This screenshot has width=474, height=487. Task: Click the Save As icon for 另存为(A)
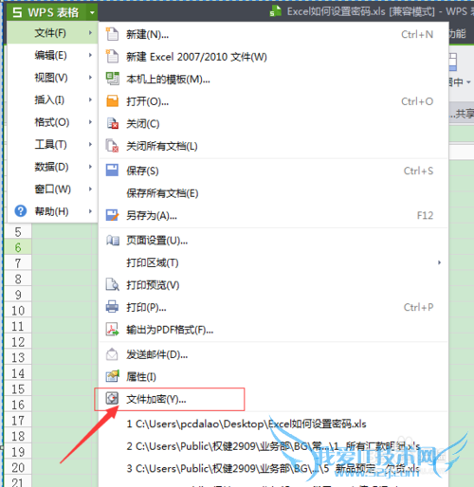(x=112, y=215)
